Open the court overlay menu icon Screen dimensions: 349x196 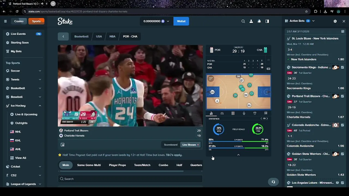pos(211,79)
